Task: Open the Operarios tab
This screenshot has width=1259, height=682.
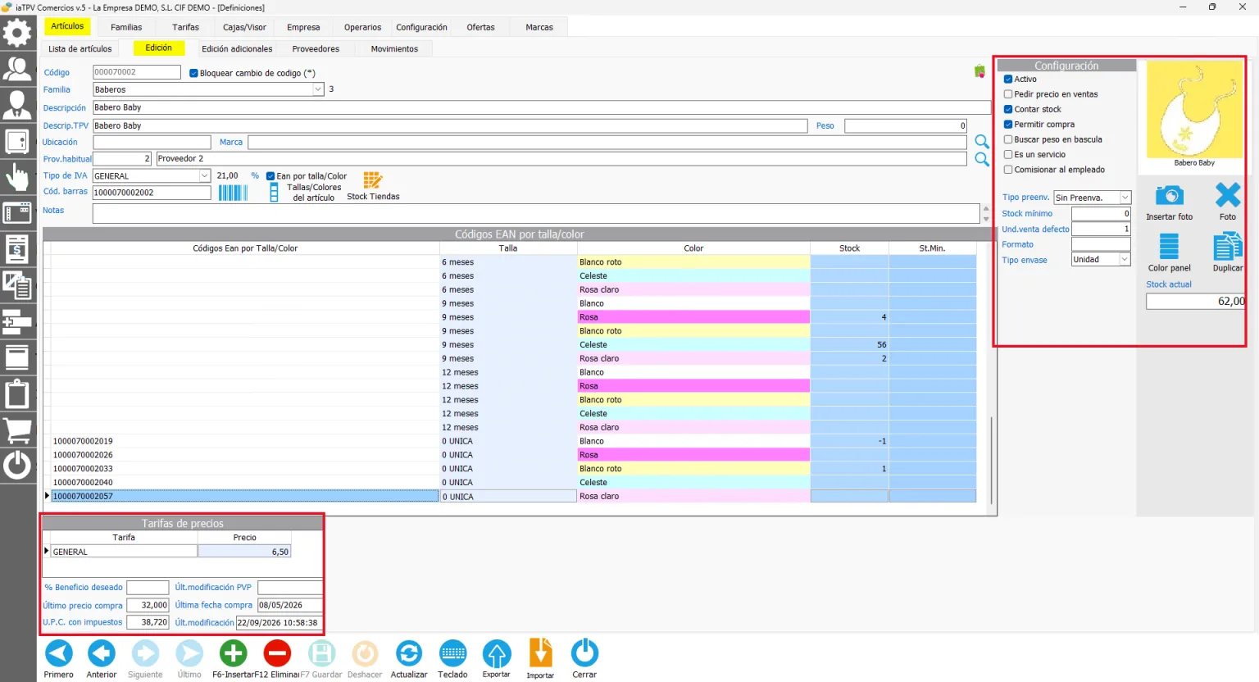Action: (x=362, y=27)
